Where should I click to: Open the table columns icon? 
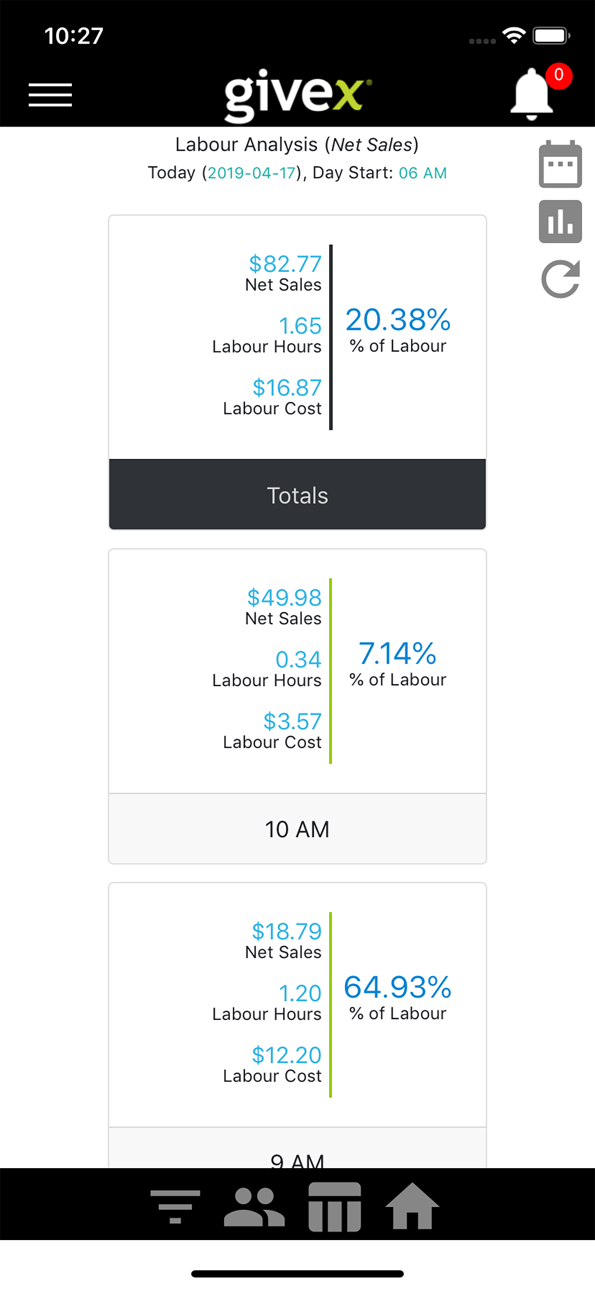(334, 1207)
